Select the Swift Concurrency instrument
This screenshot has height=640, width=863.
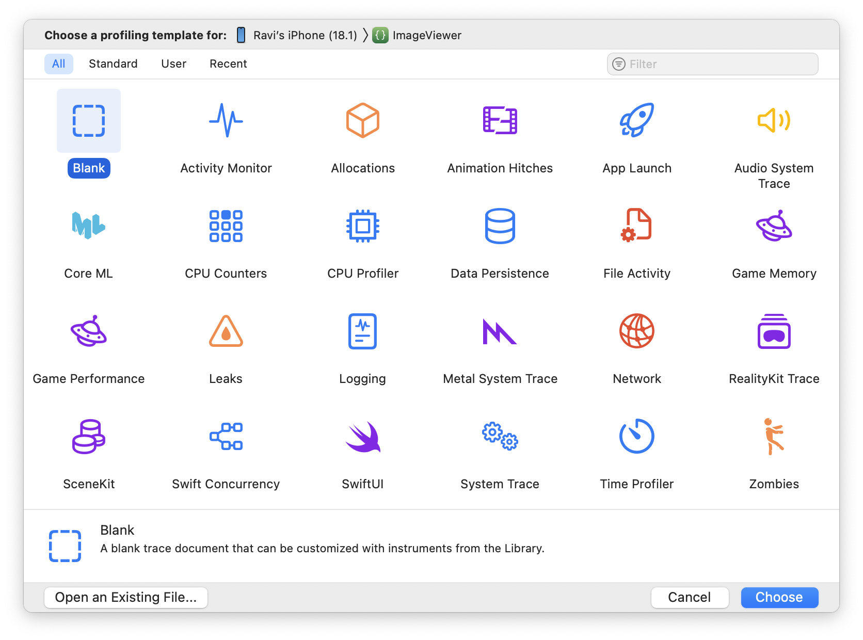(226, 450)
